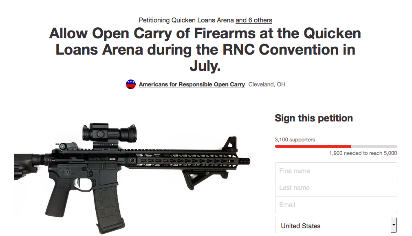The image size is (412, 236).
Task: Click the elephant avatar icon
Action: tap(130, 84)
